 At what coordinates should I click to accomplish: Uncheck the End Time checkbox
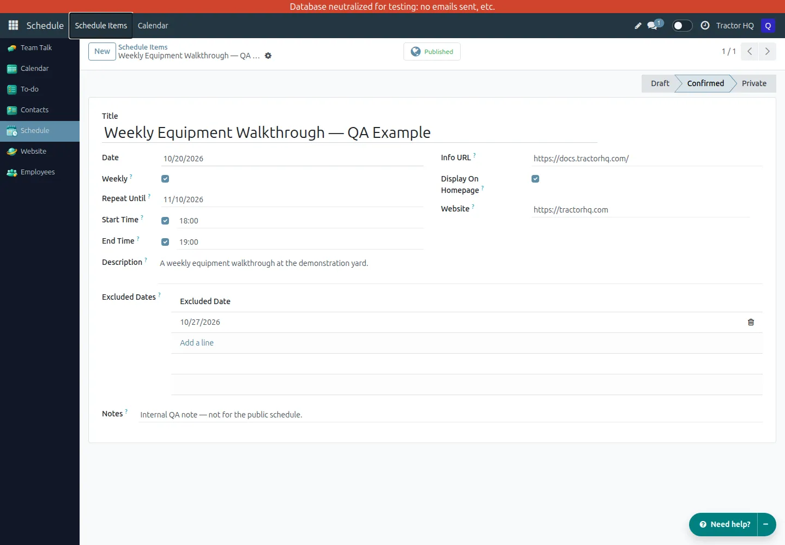[165, 242]
